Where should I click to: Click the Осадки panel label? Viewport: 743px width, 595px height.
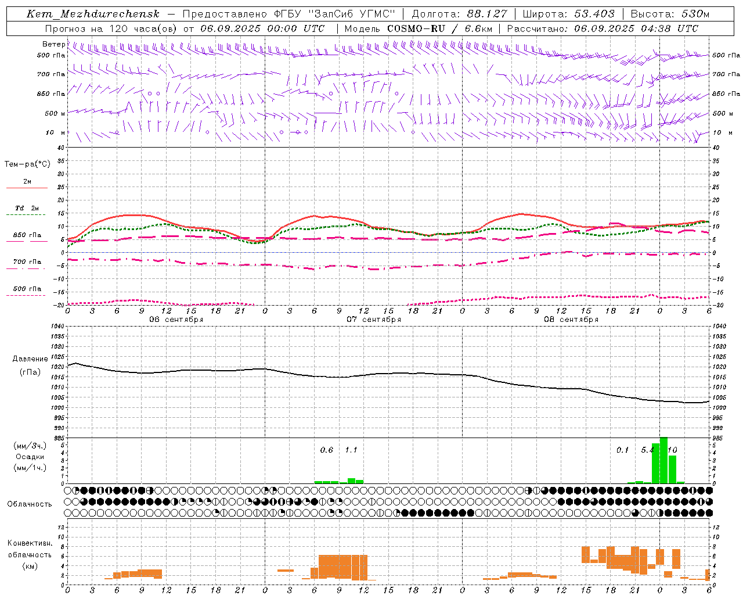[x=30, y=457]
